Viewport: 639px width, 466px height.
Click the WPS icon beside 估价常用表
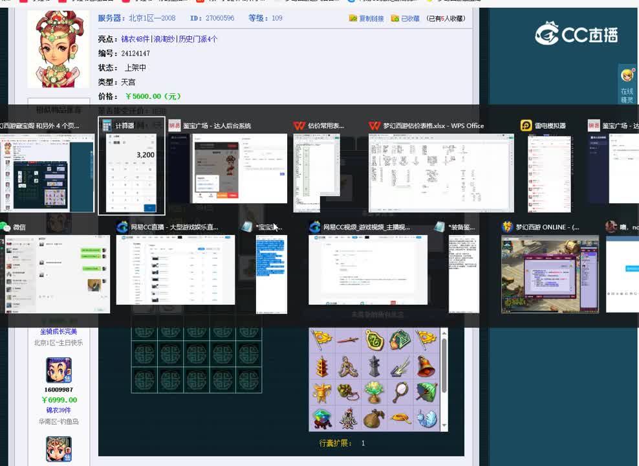tap(299, 126)
